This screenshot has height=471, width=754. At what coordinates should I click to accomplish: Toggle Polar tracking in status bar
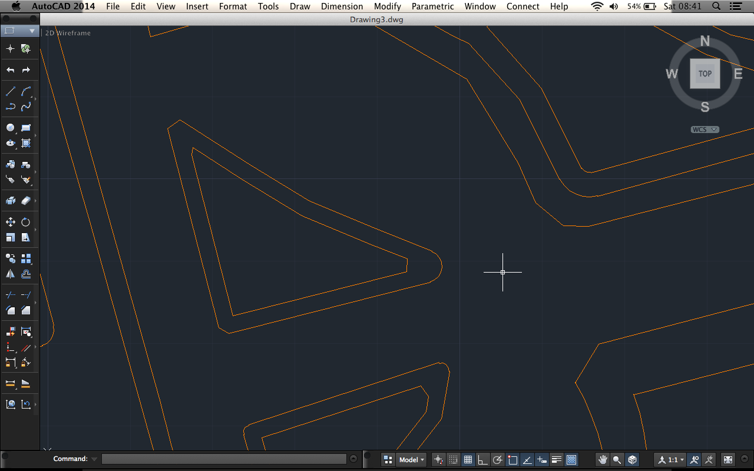click(x=498, y=460)
